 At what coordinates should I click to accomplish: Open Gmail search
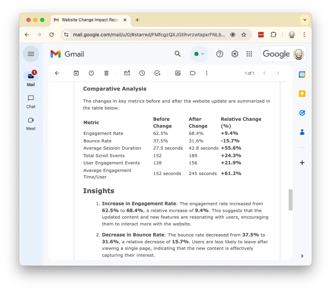pyautogui.click(x=178, y=54)
